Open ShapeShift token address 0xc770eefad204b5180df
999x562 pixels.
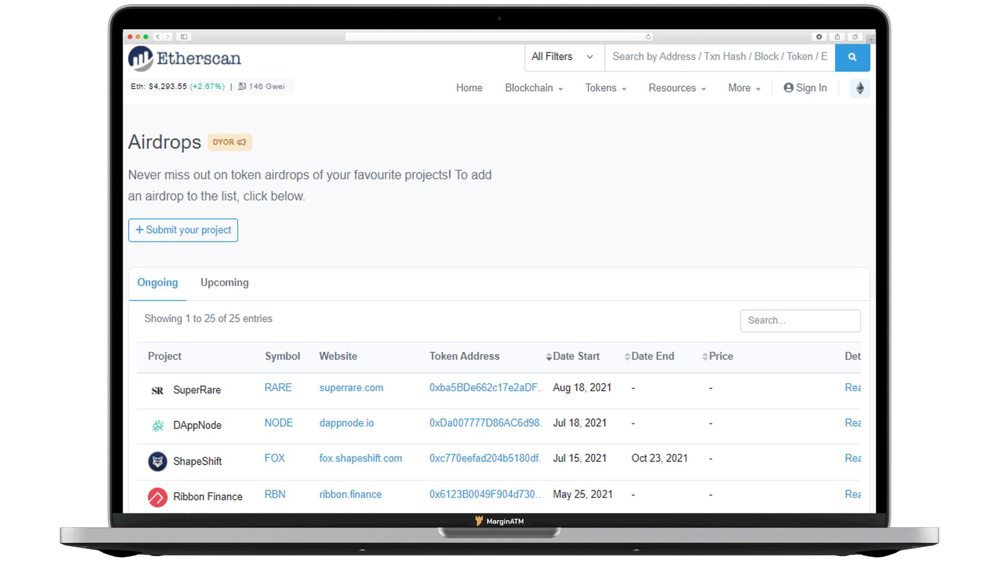[x=485, y=458]
